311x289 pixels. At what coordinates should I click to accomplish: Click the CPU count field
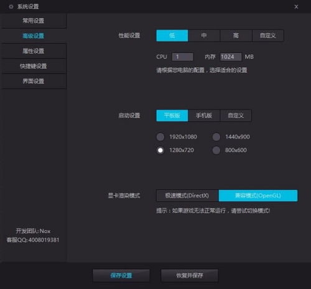click(x=183, y=57)
